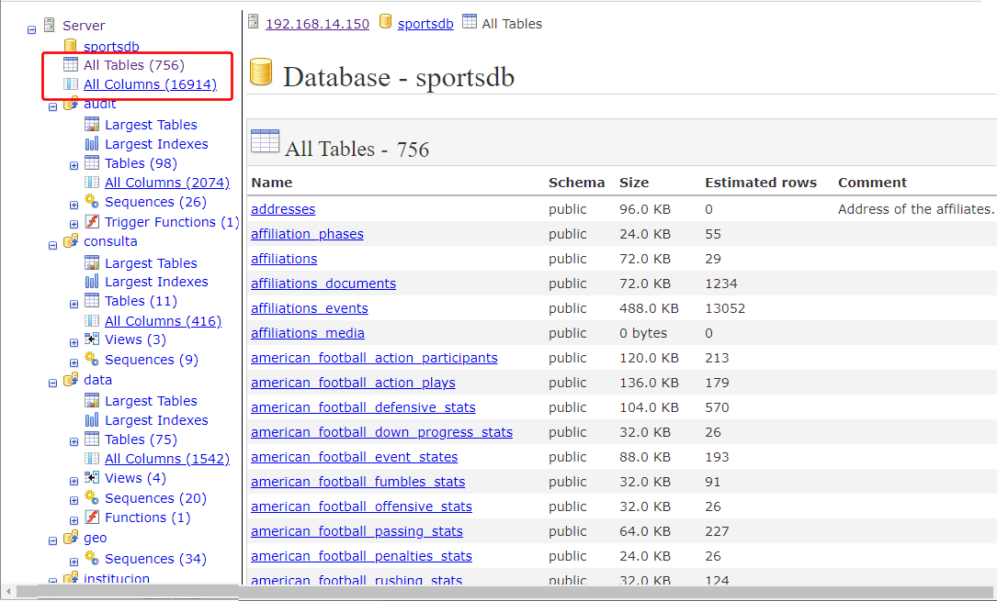Screen dimensions: 997x601
Task: Click Largest Tables icon under consulta
Action: click(92, 262)
